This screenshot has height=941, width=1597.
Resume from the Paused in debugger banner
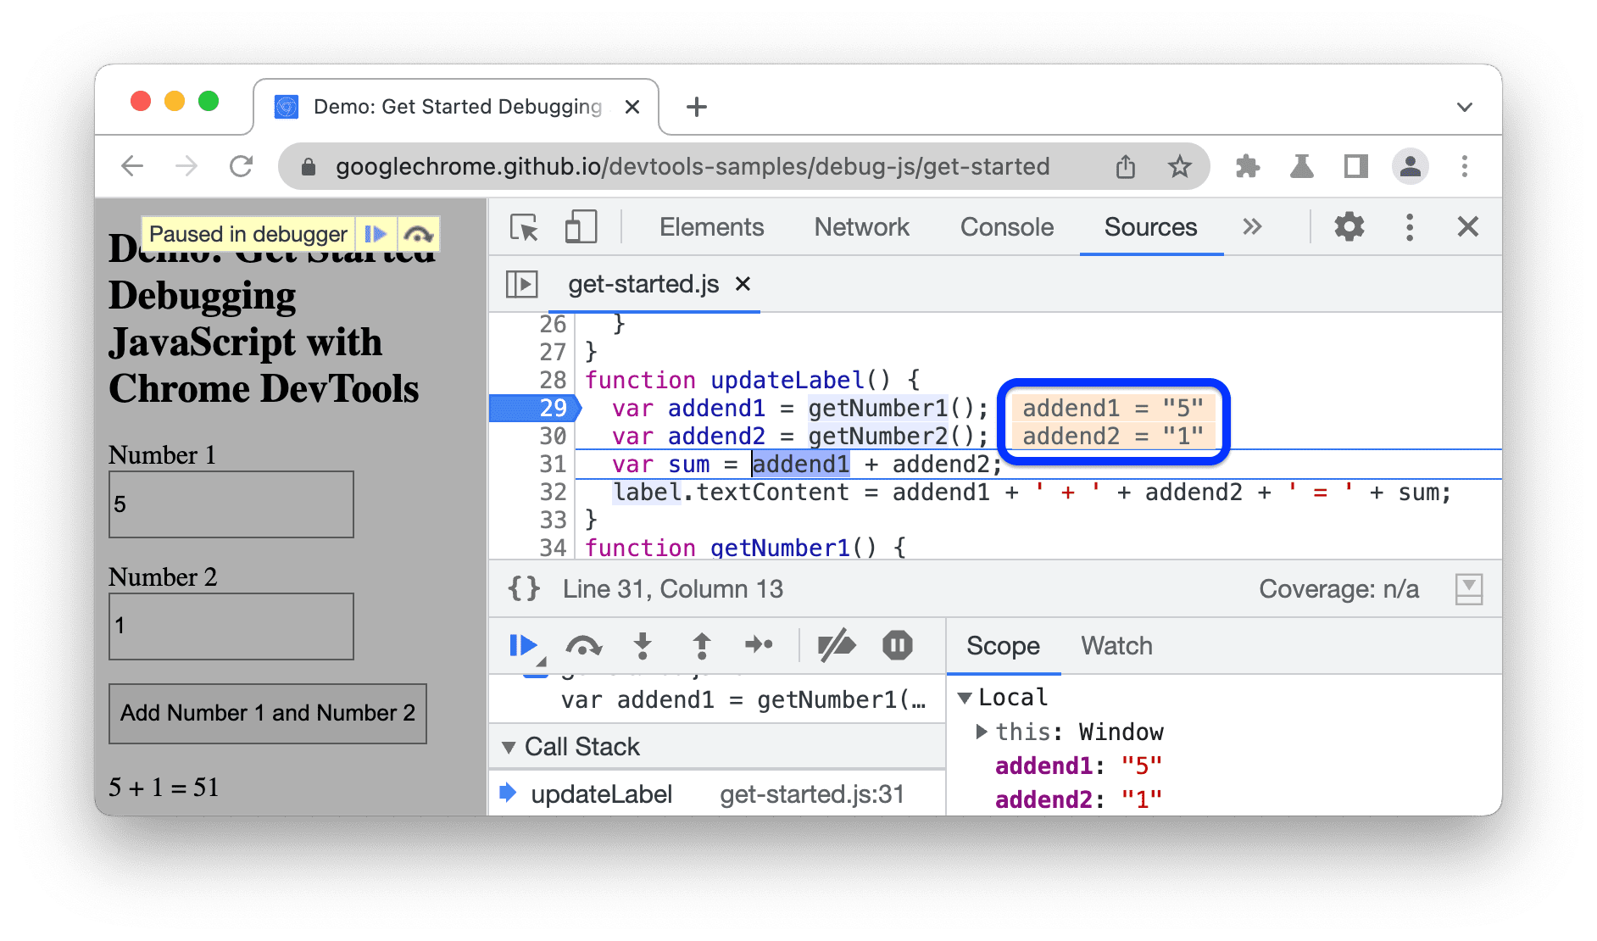[376, 233]
